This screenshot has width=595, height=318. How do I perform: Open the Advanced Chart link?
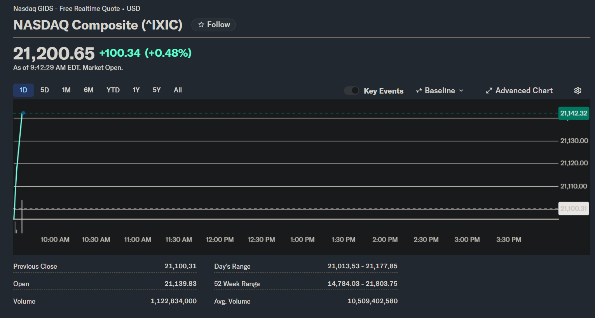coord(519,90)
